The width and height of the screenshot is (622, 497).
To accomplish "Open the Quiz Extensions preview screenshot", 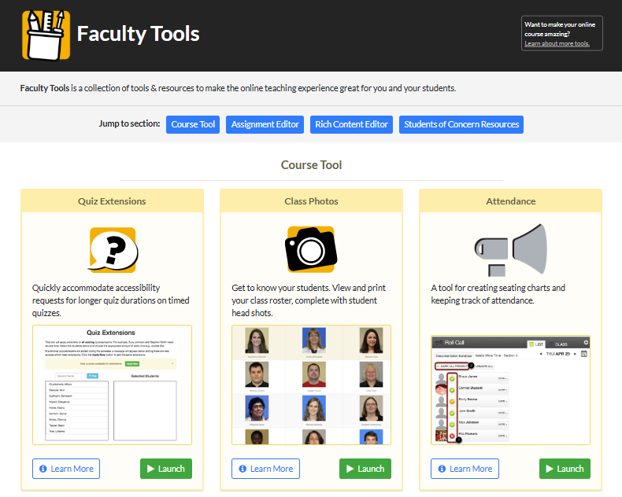I will coord(113,385).
